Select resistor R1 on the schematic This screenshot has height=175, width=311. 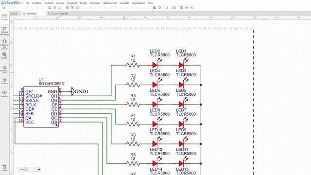(133, 65)
